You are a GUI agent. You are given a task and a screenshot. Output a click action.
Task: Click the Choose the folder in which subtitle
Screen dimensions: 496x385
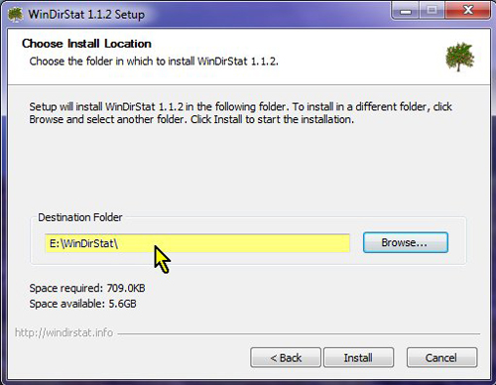[154, 62]
